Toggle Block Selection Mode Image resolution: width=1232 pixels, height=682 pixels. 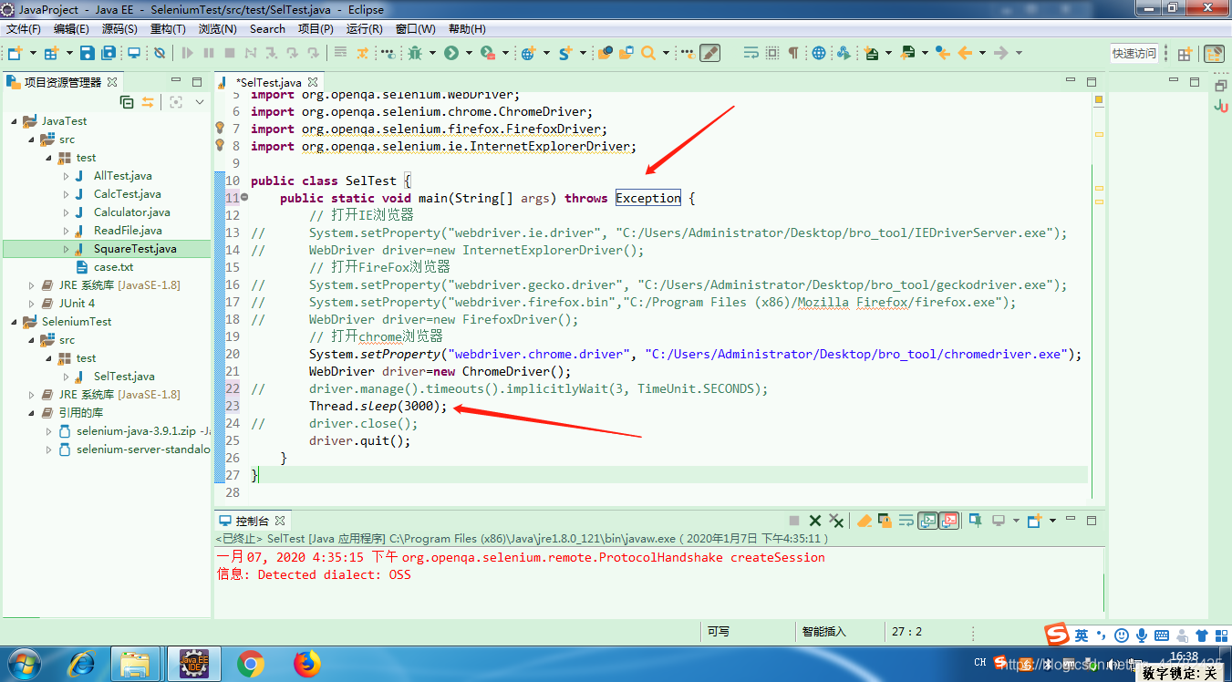pos(771,53)
